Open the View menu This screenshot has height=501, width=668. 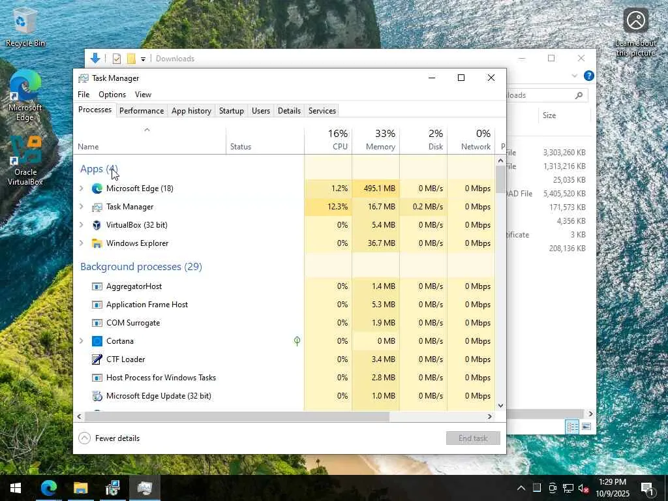click(x=143, y=95)
